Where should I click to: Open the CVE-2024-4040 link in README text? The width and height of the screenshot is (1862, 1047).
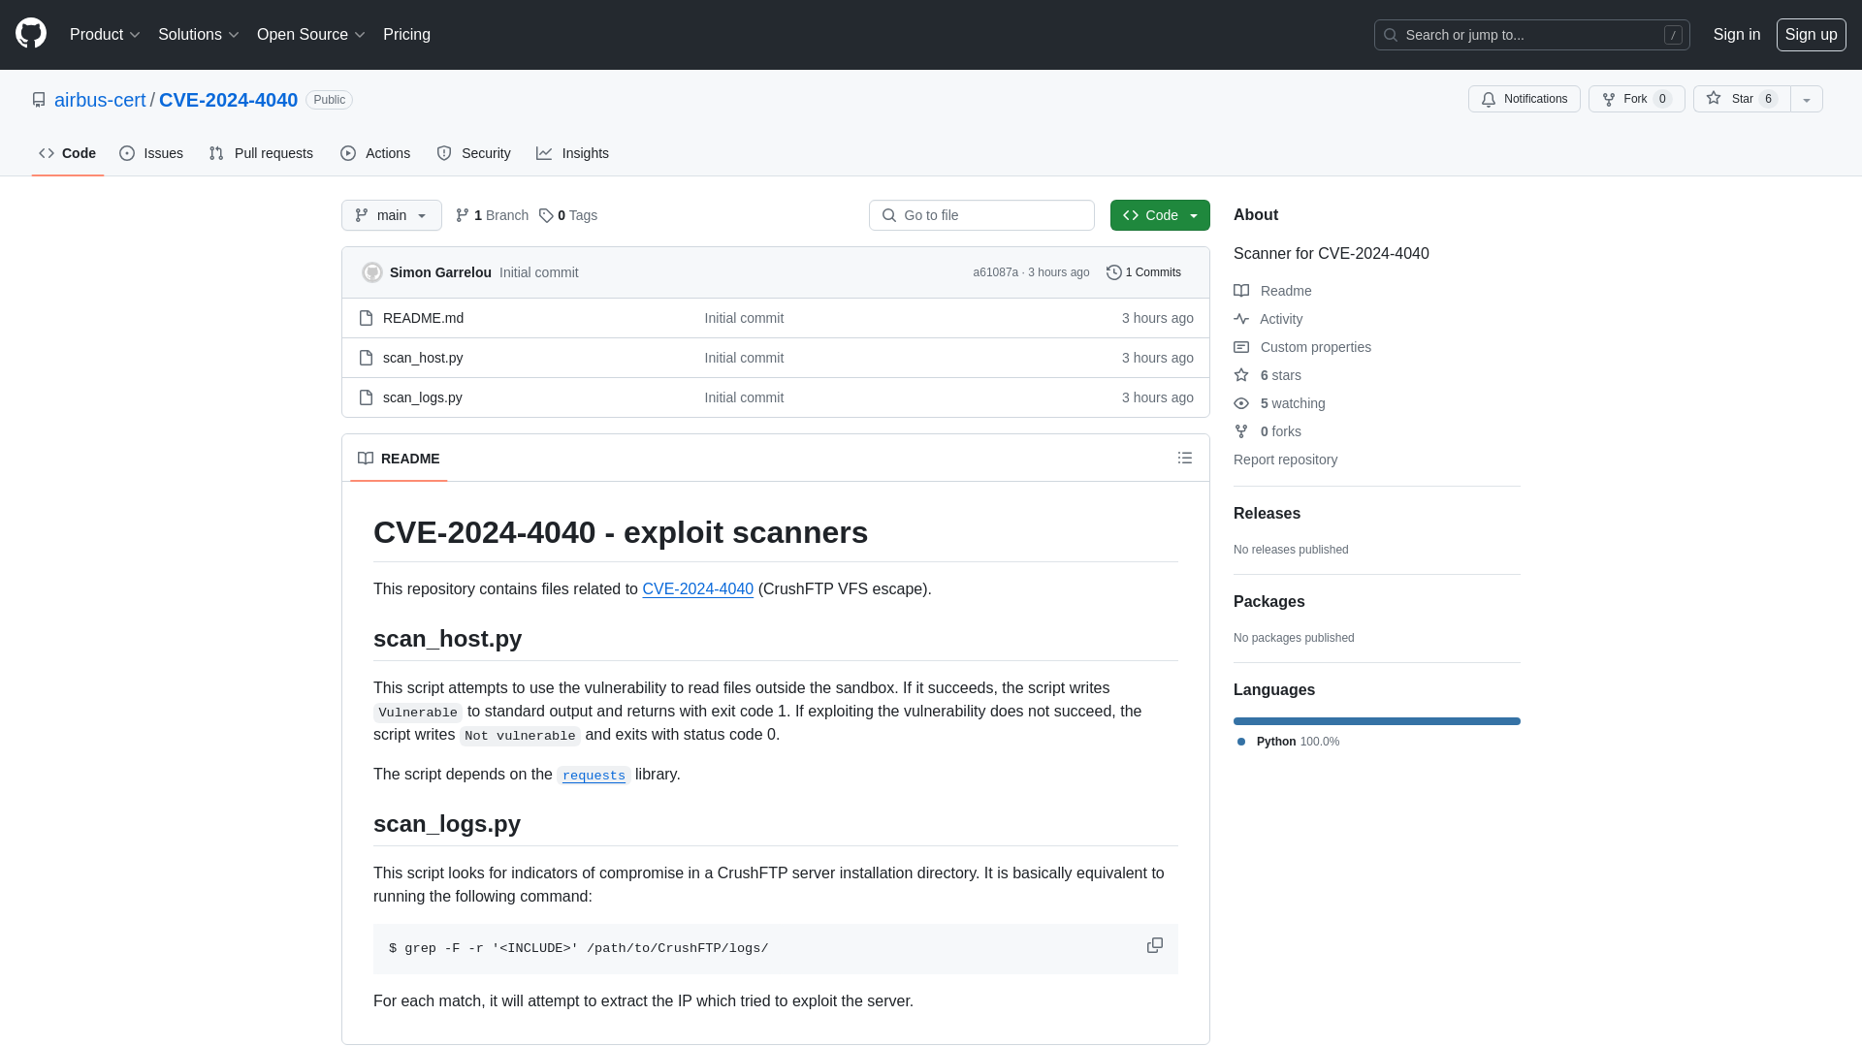click(x=697, y=589)
